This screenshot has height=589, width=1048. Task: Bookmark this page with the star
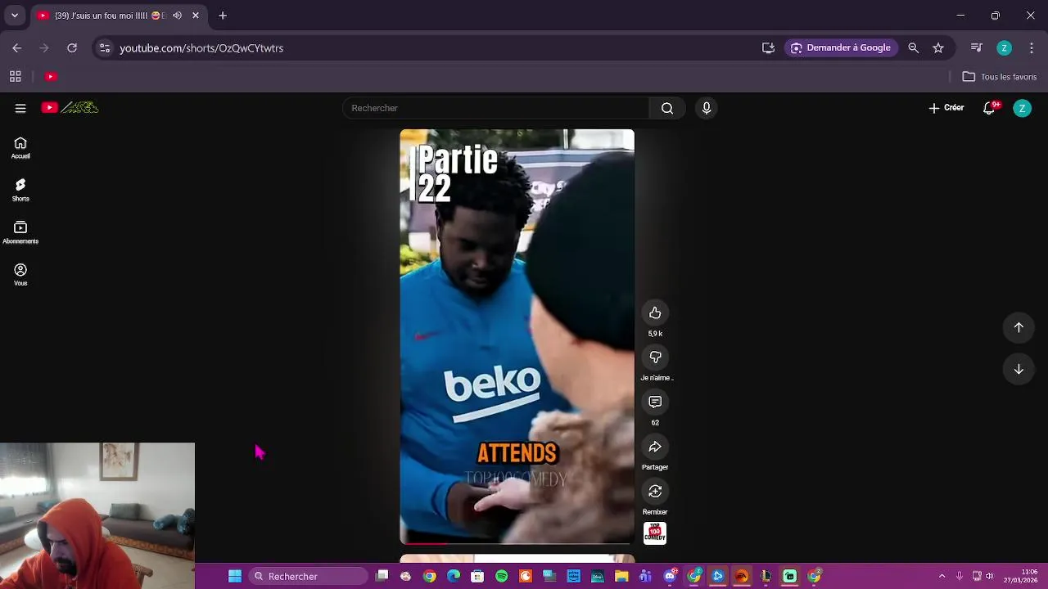pyautogui.click(x=938, y=48)
